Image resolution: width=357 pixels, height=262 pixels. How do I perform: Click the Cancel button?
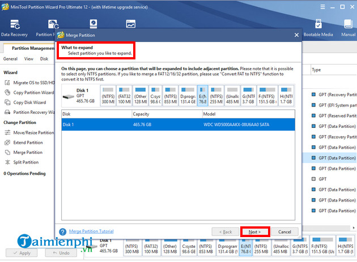click(x=284, y=232)
